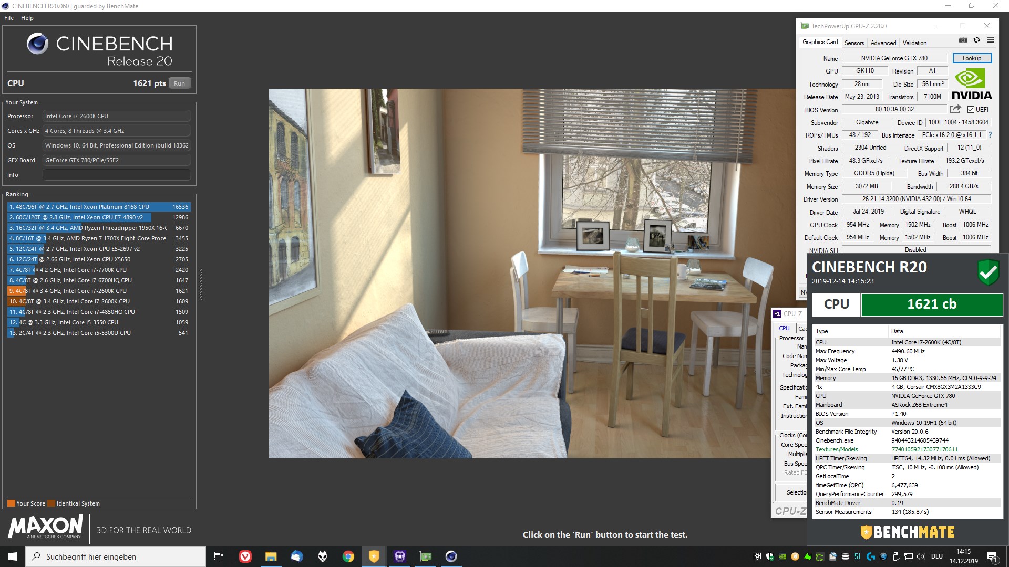Click the DEU language indicator
Image resolution: width=1009 pixels, height=567 pixels.
[x=936, y=556]
